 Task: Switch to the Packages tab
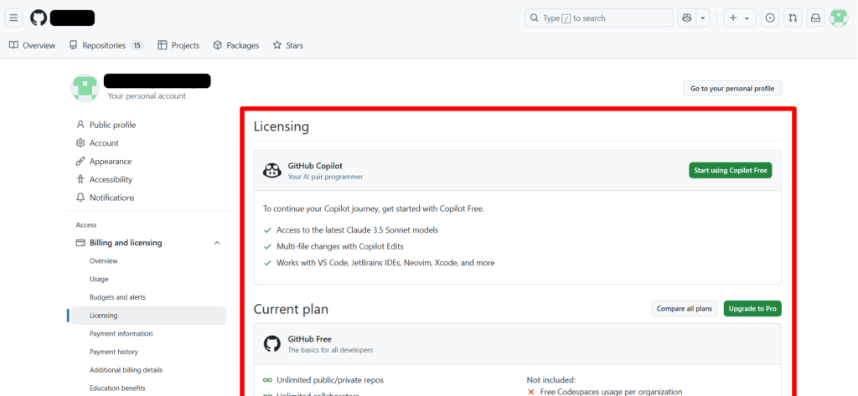235,45
